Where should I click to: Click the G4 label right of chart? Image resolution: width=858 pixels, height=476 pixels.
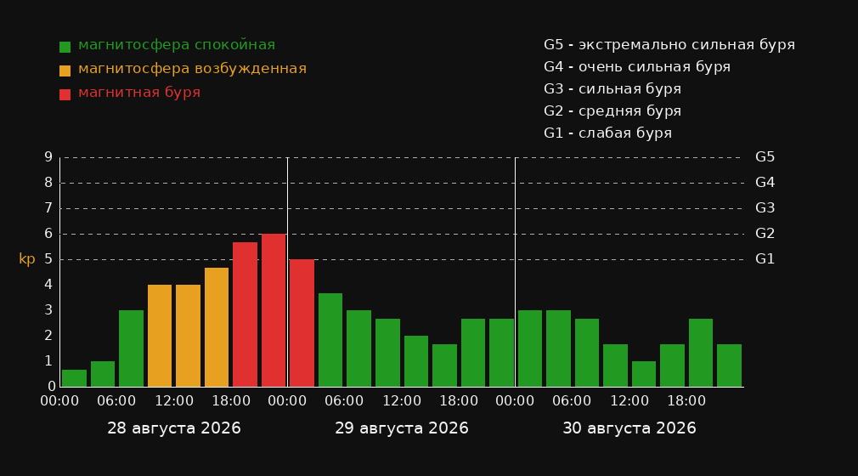765,183
